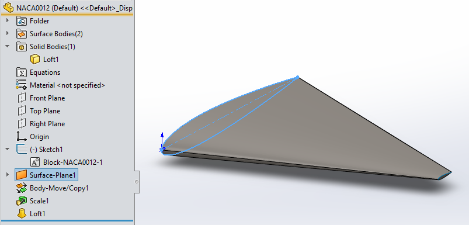Image resolution: width=469 pixels, height=225 pixels.
Task: Collapse the (-) Sketch1 node
Action: (8, 149)
